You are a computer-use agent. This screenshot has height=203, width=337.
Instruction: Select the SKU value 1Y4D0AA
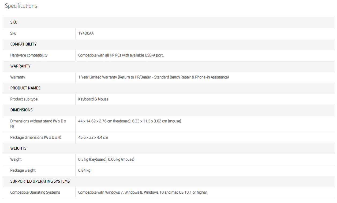86,33
